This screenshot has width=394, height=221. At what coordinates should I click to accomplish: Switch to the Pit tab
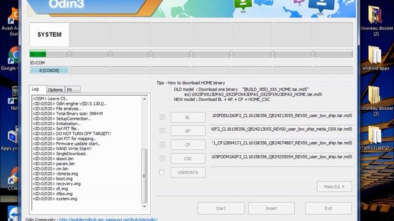(73, 90)
